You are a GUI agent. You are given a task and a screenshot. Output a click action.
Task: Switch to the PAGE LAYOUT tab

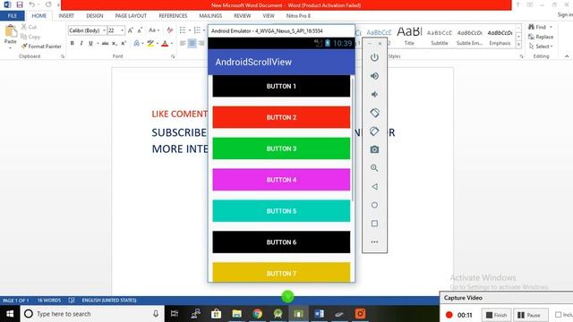tap(131, 16)
